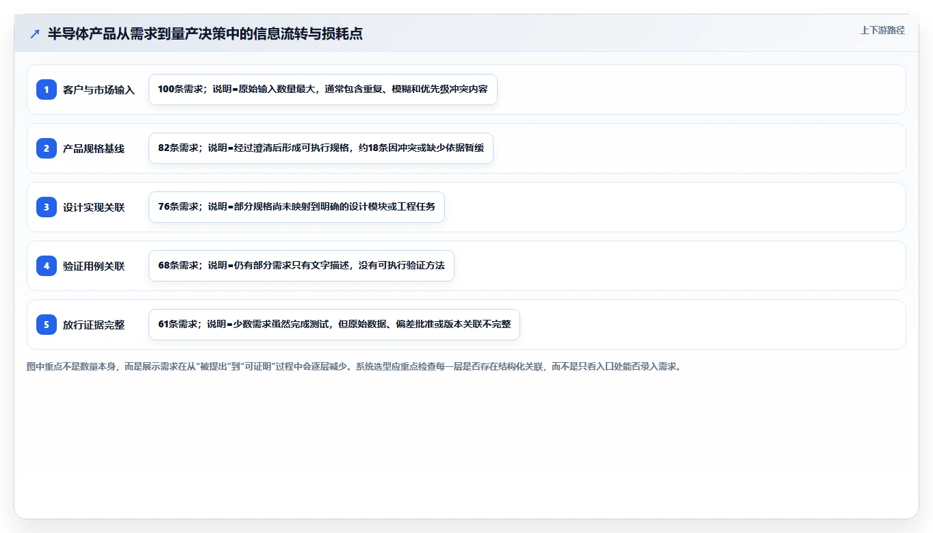Click the 61条需求 description box
This screenshot has height=533, width=933.
[x=334, y=325]
